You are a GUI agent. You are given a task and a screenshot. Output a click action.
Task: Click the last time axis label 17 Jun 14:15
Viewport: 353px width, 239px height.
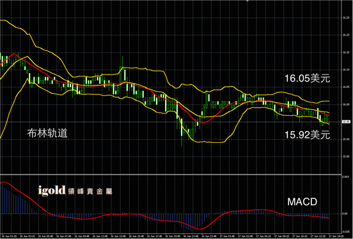coord(336,236)
